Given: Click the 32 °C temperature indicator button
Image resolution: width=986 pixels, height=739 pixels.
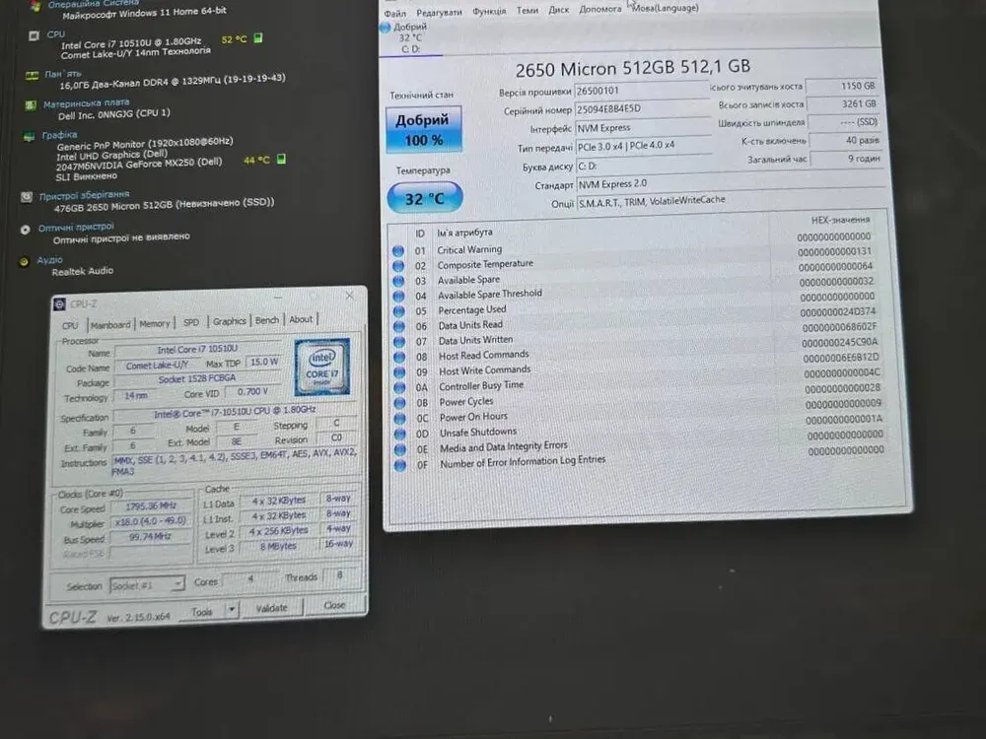Looking at the screenshot, I should pyautogui.click(x=424, y=198).
